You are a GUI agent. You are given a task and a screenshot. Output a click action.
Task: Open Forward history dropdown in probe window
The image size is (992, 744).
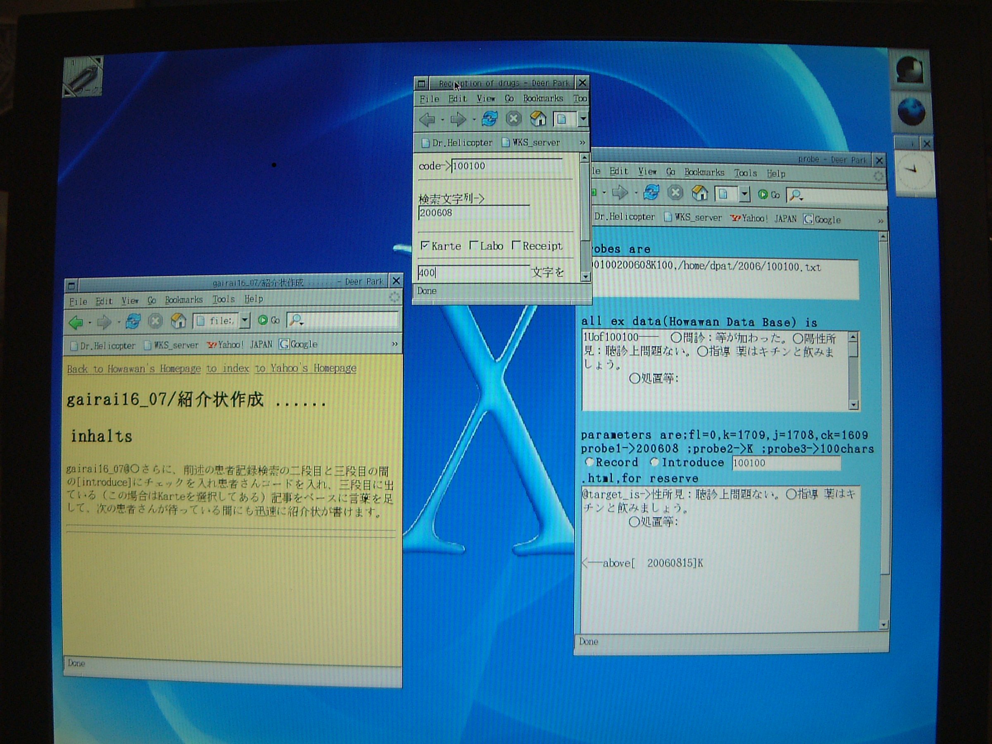[636, 193]
